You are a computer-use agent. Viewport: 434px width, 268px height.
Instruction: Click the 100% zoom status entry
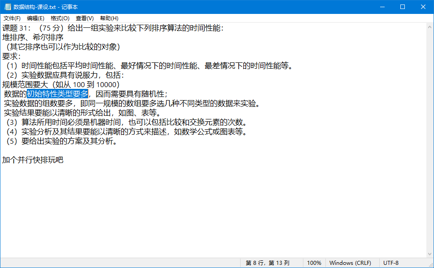click(x=314, y=263)
